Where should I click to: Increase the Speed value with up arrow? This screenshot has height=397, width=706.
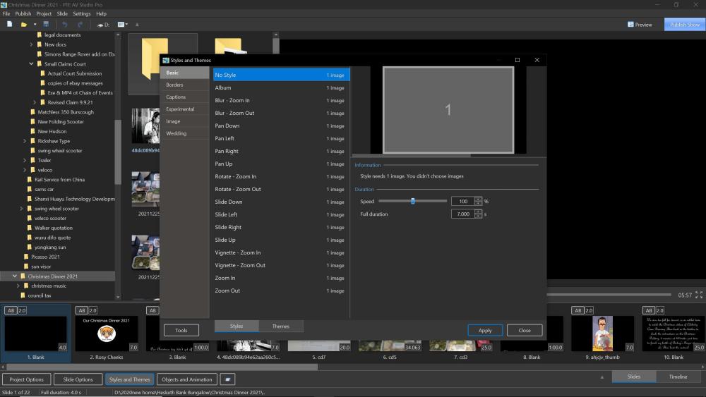[x=478, y=199]
